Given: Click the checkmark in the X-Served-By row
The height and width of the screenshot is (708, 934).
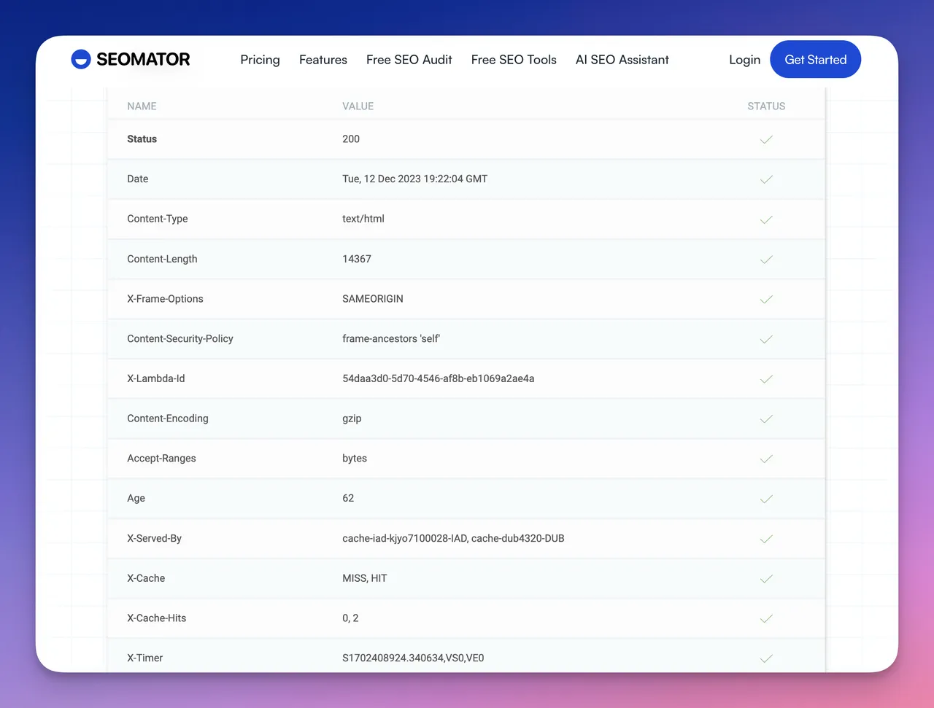Looking at the screenshot, I should 766,539.
